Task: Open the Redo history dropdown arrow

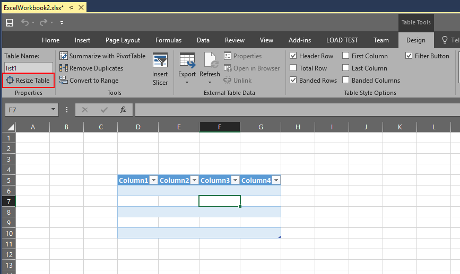Action: click(x=51, y=23)
